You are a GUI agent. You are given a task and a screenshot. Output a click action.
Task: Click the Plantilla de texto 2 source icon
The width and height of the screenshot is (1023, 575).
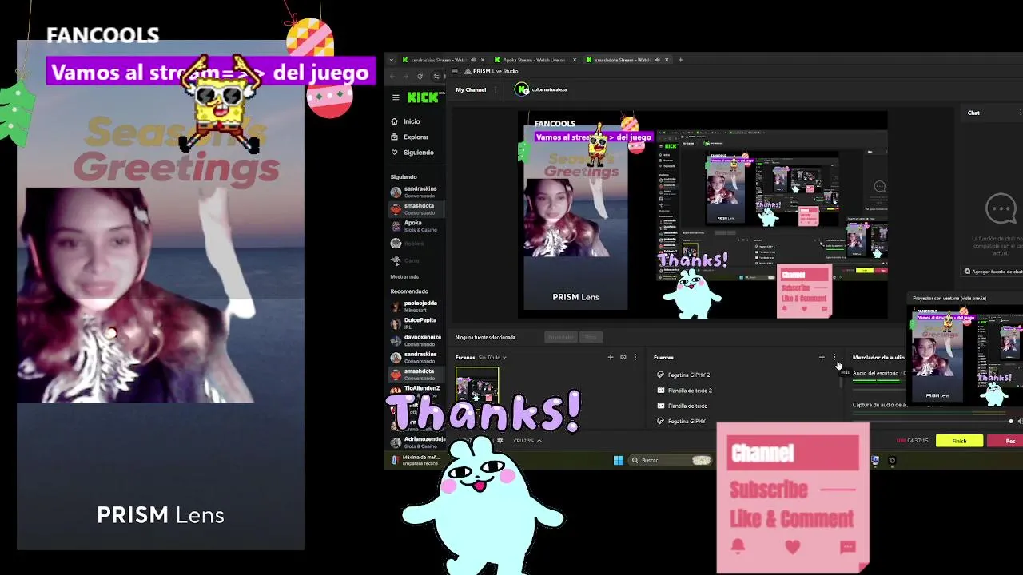[x=660, y=391]
